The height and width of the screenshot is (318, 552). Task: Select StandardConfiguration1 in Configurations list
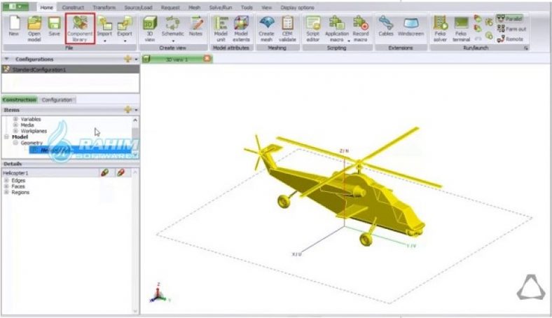[71, 69]
